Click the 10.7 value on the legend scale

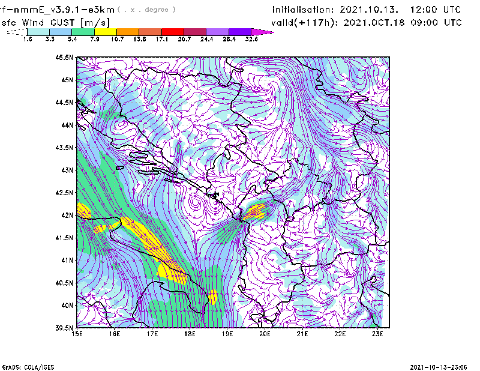[x=116, y=39]
